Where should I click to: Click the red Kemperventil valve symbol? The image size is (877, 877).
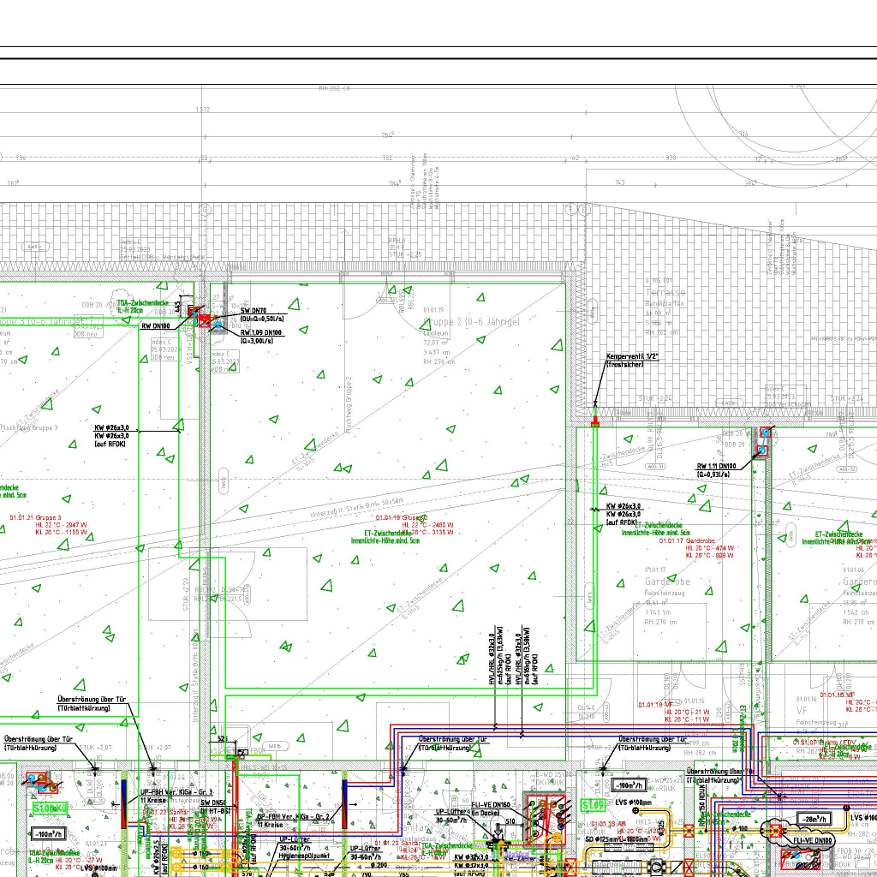pos(595,421)
